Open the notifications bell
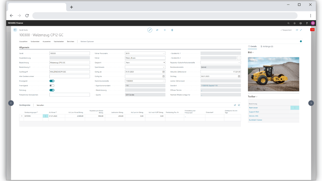322x181 pixels. tap(295, 23)
